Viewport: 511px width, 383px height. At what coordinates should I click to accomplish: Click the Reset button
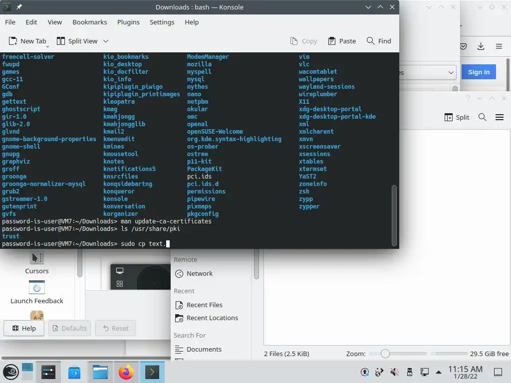[115, 328]
